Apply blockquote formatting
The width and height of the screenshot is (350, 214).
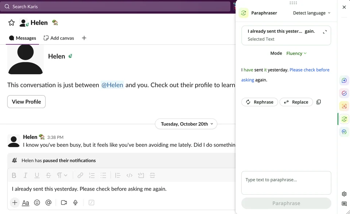coord(118,175)
